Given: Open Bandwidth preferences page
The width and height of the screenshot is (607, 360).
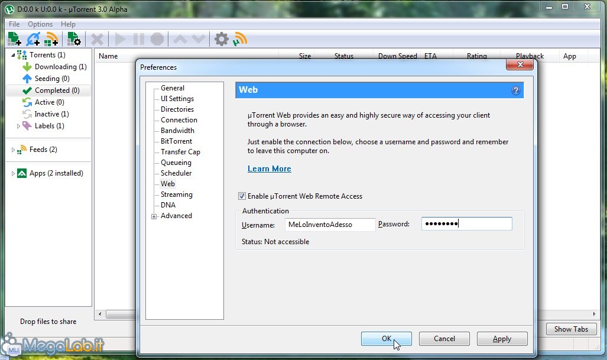Looking at the screenshot, I should pos(177,131).
